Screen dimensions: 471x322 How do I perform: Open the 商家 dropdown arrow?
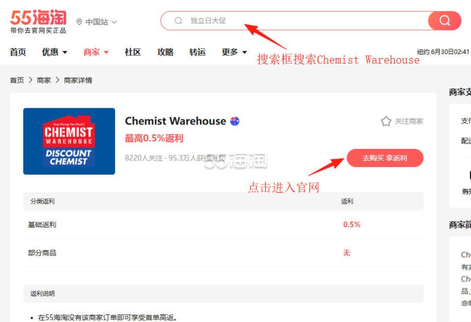point(106,52)
